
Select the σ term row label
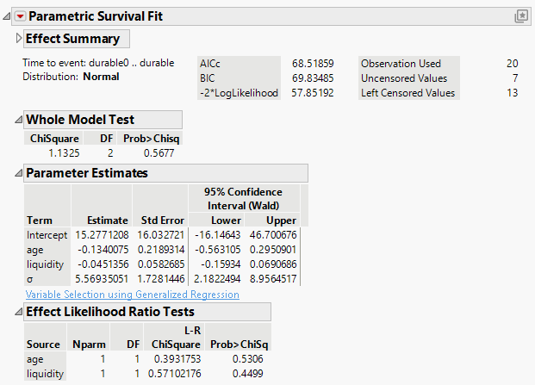pos(30,279)
